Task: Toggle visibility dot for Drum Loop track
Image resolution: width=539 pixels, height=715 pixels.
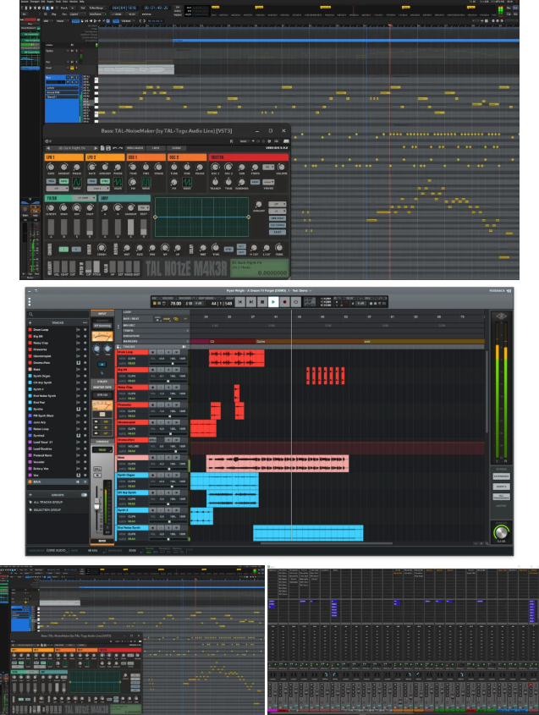Action: pyautogui.click(x=85, y=329)
